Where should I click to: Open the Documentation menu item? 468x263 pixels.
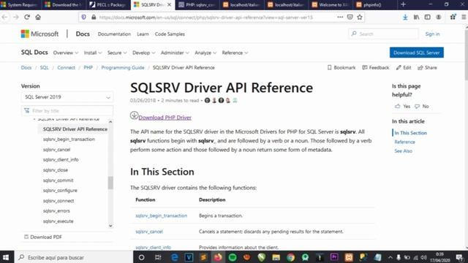[x=114, y=34]
